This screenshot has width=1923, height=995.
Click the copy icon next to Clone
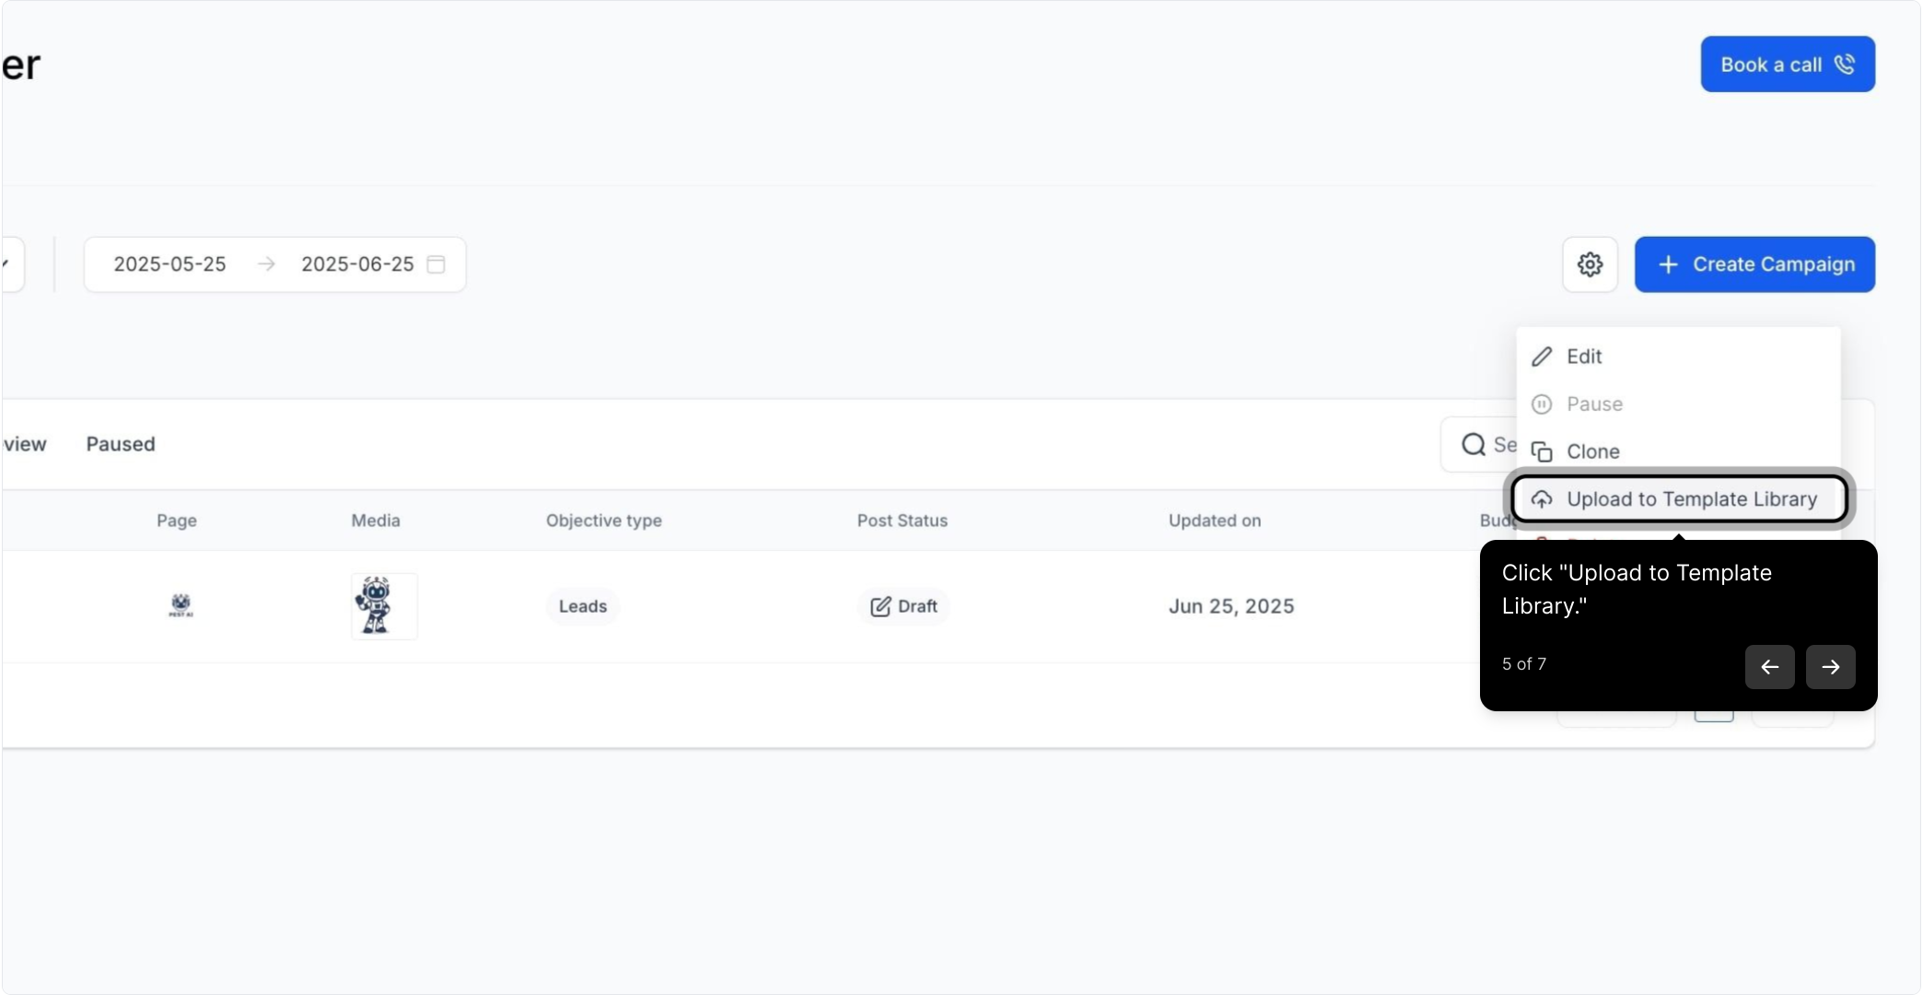pyautogui.click(x=1542, y=451)
